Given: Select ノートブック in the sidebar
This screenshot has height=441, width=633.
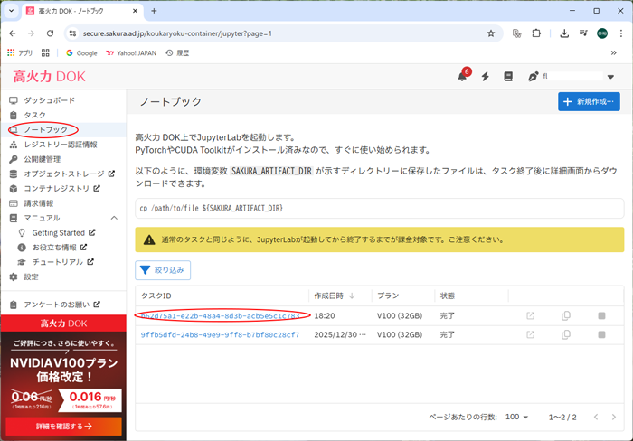Looking at the screenshot, I should coord(45,129).
